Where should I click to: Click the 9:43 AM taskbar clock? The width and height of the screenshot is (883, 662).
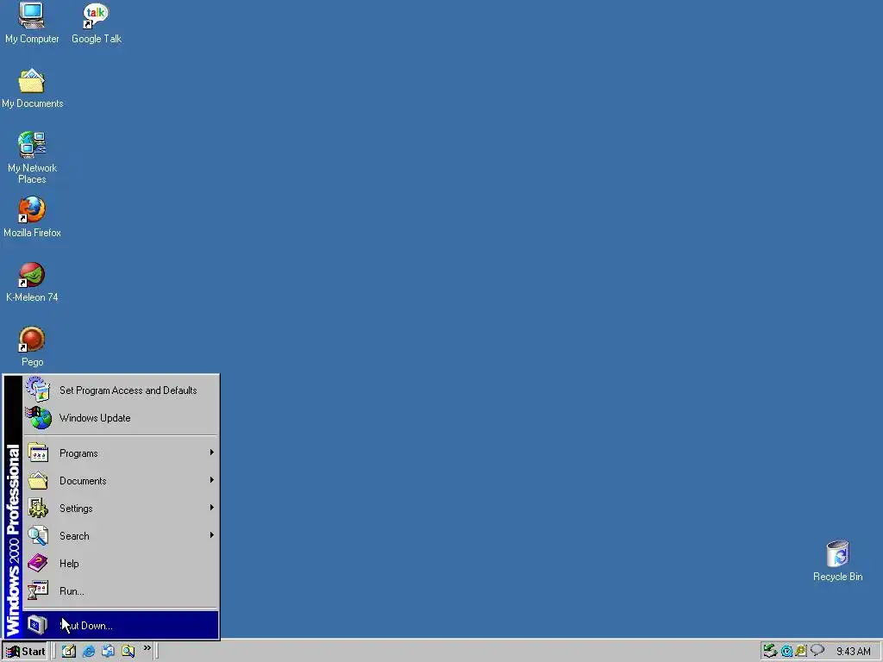[x=853, y=652]
